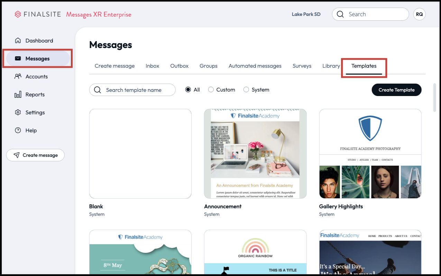Go to the Surveys tab
Image resolution: width=441 pixels, height=276 pixels.
pos(302,66)
